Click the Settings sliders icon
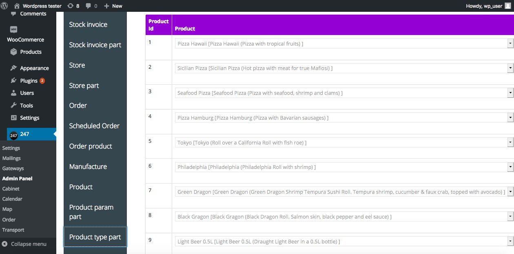The image size is (514, 254). [14, 118]
